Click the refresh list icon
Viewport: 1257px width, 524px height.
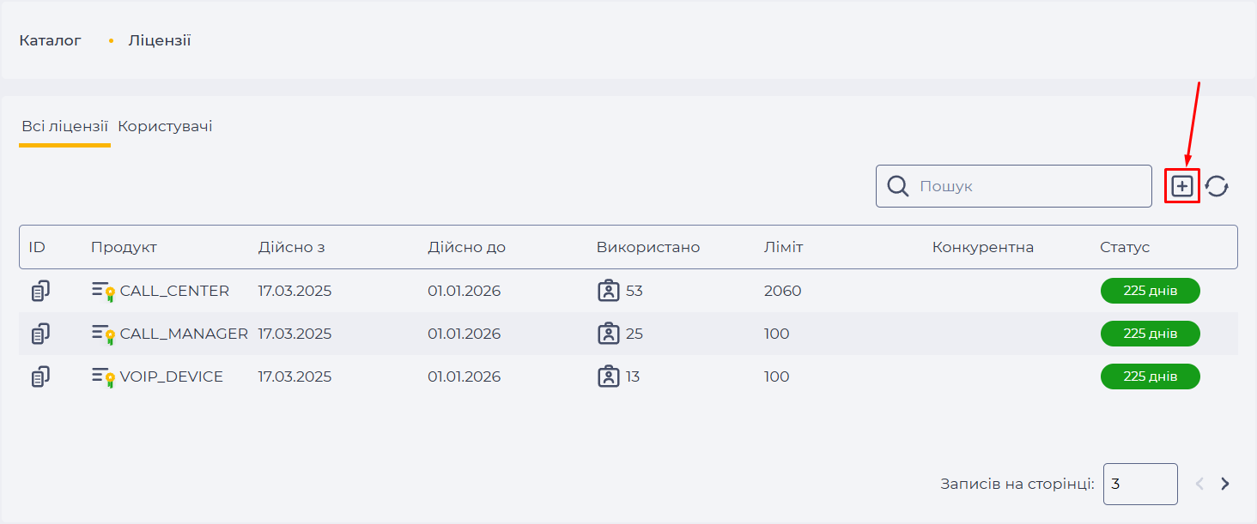click(x=1217, y=186)
